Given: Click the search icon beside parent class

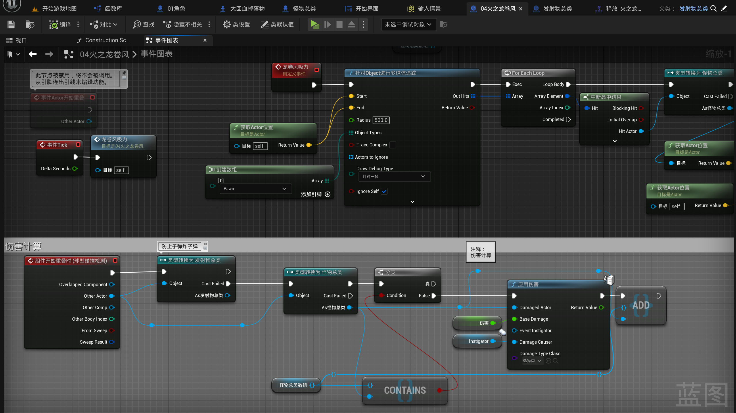Looking at the screenshot, I should [713, 9].
